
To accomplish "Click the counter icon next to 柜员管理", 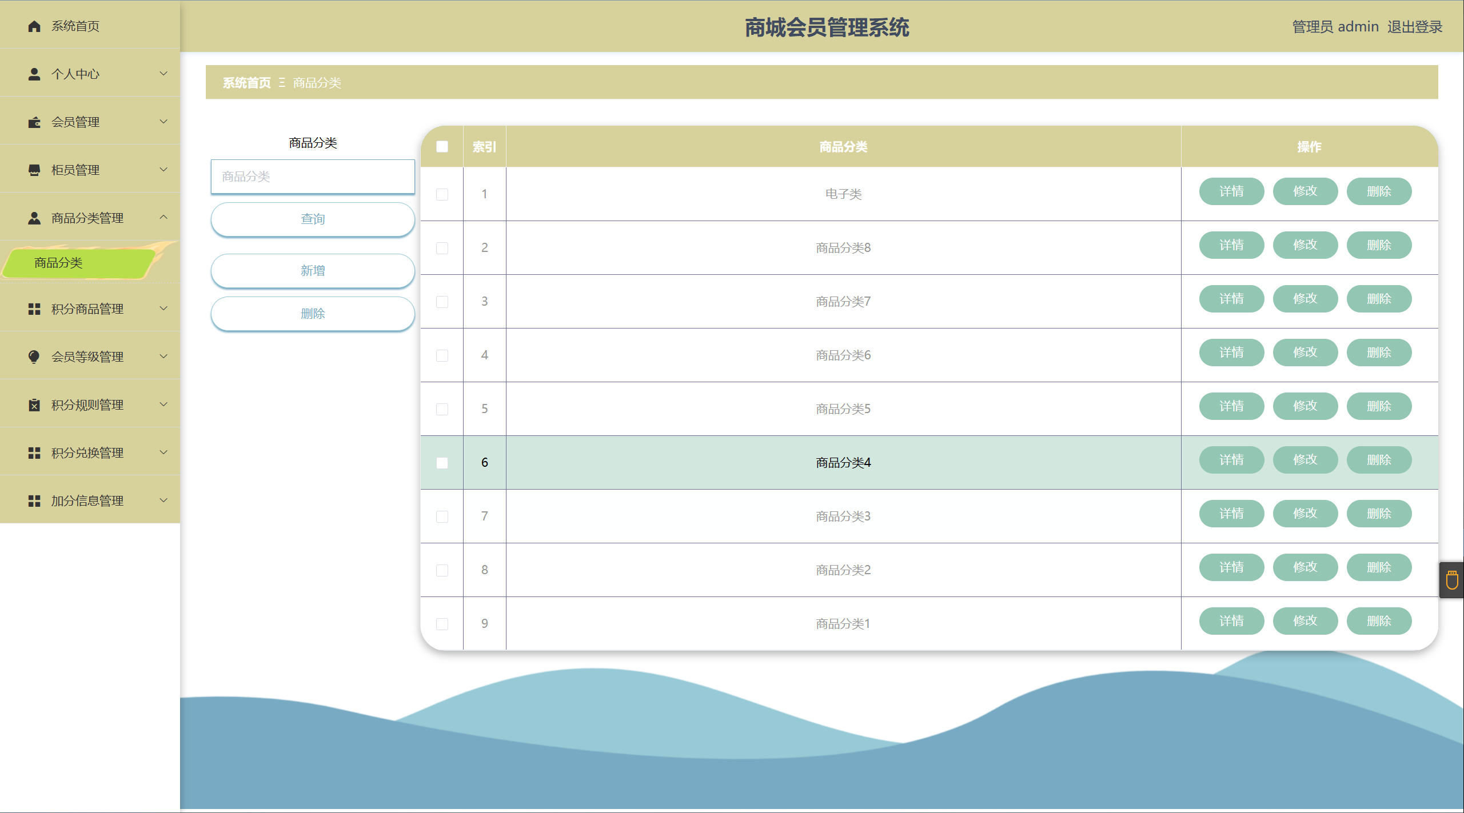I will pyautogui.click(x=34, y=170).
